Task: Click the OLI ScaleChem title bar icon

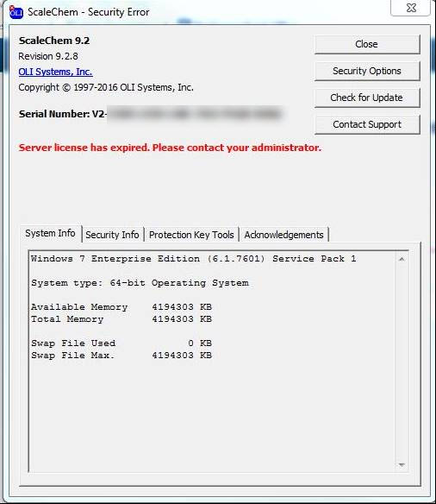Action: (x=16, y=12)
